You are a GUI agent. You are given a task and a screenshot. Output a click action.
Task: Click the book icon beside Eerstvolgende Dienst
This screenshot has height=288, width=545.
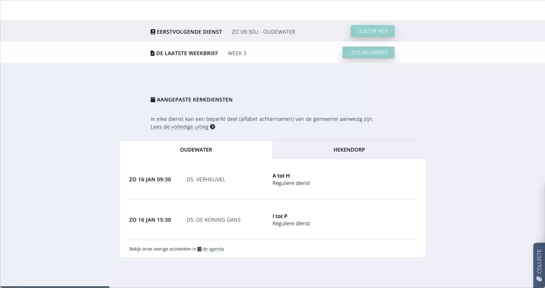(x=153, y=32)
